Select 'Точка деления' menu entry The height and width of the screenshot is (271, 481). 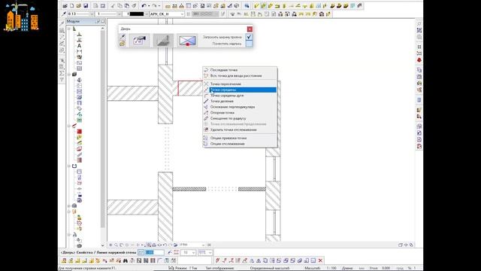point(240,101)
